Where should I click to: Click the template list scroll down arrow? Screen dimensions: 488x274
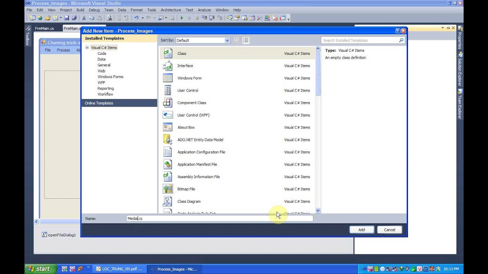pyautogui.click(x=318, y=210)
